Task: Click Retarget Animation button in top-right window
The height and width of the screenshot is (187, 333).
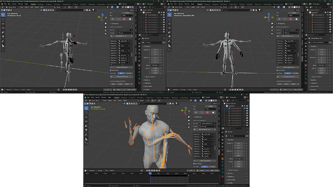Action: [x=288, y=77]
